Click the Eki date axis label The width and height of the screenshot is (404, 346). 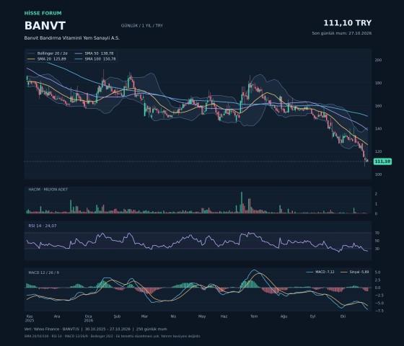tap(343, 316)
